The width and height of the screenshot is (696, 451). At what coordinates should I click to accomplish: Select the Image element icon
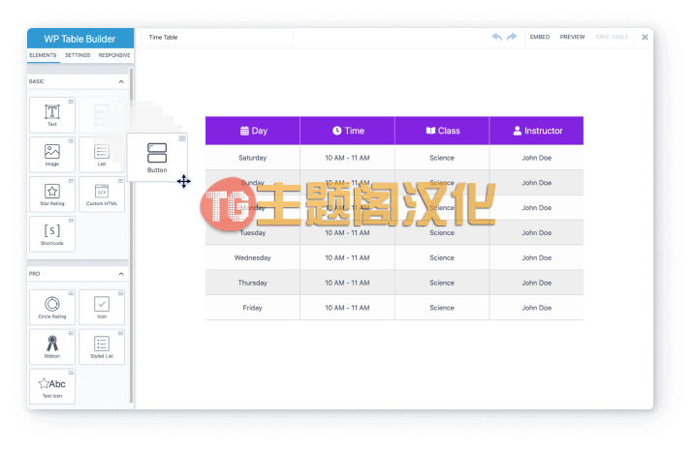(52, 154)
